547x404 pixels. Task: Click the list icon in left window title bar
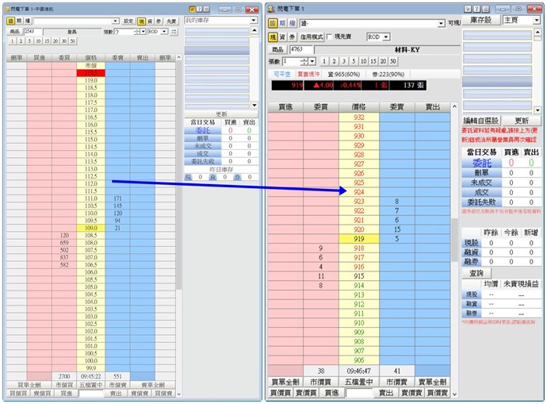pos(206,10)
